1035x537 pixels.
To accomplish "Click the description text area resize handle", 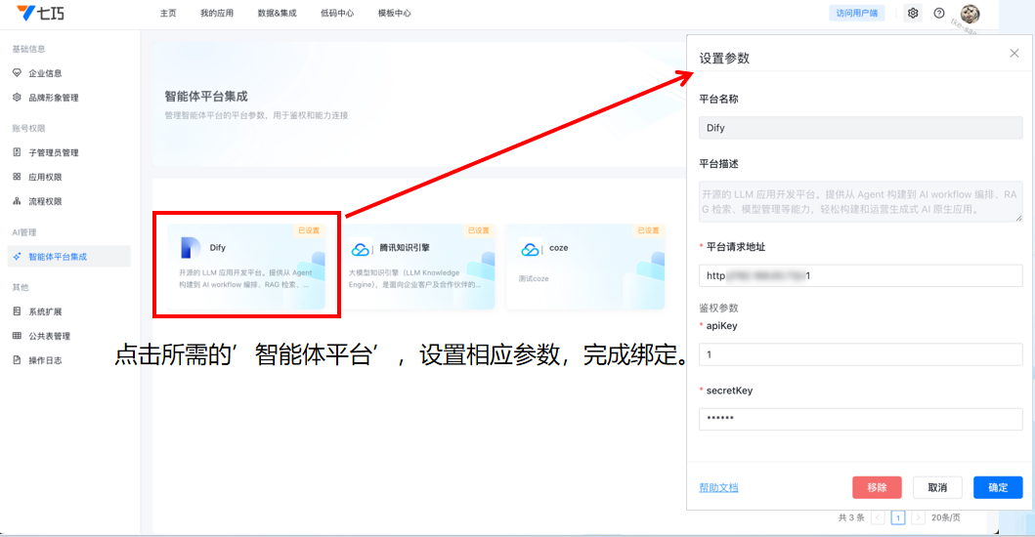I will (x=1018, y=217).
